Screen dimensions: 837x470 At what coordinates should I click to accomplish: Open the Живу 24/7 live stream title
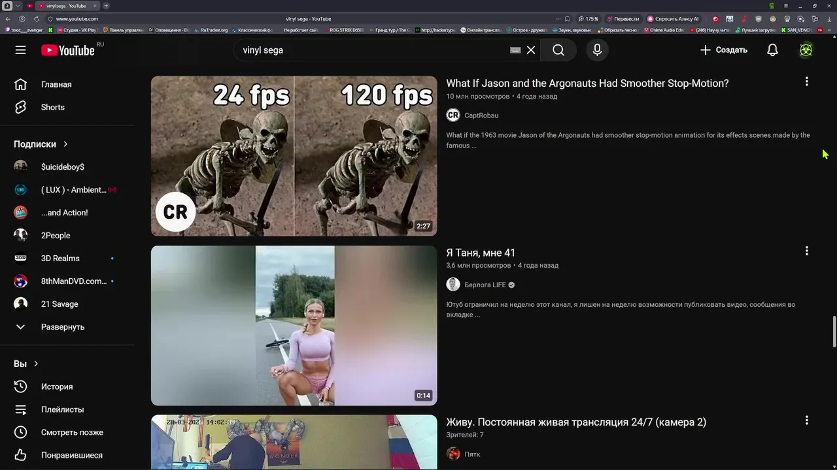[576, 422]
